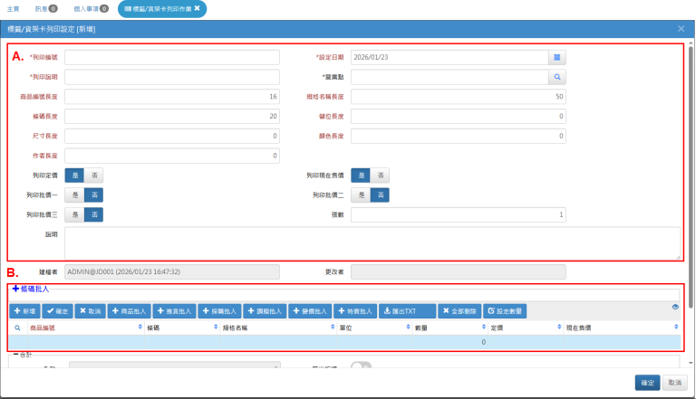This screenshot has height=399, width=696.
Task: Set 列印現在售價 to 否
Action: (381, 176)
